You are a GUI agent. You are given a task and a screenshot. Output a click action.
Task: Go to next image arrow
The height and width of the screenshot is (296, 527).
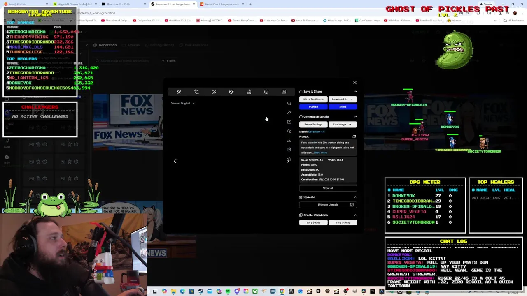tap(287, 161)
